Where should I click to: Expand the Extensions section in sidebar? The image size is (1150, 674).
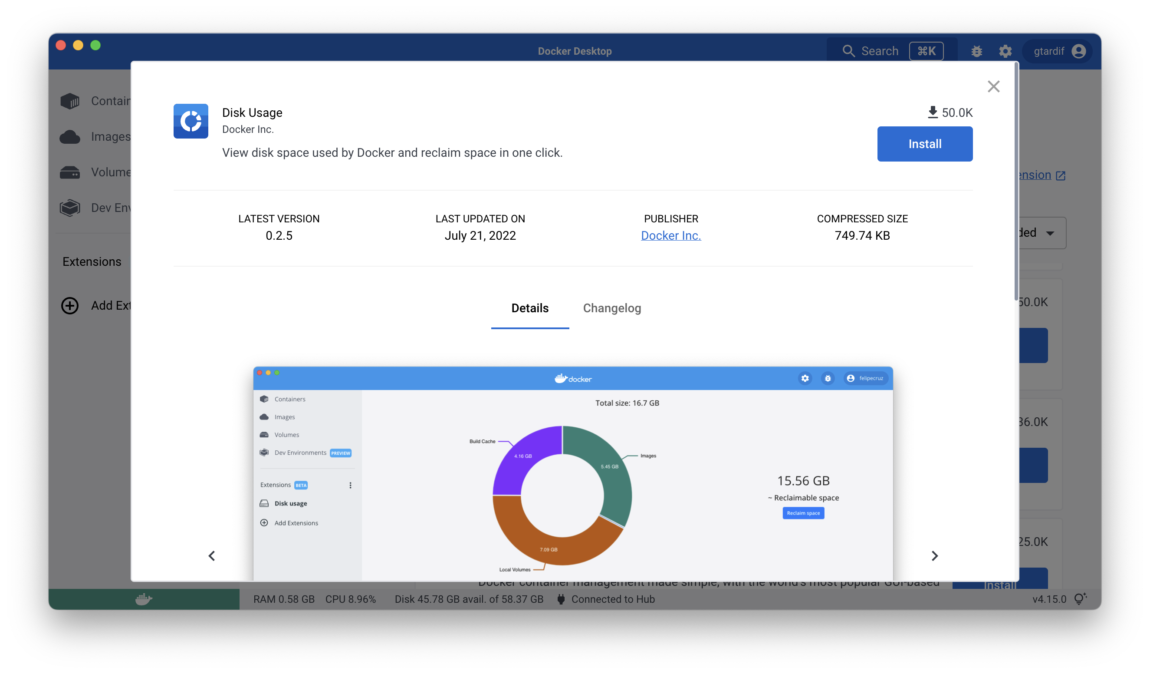point(92,261)
